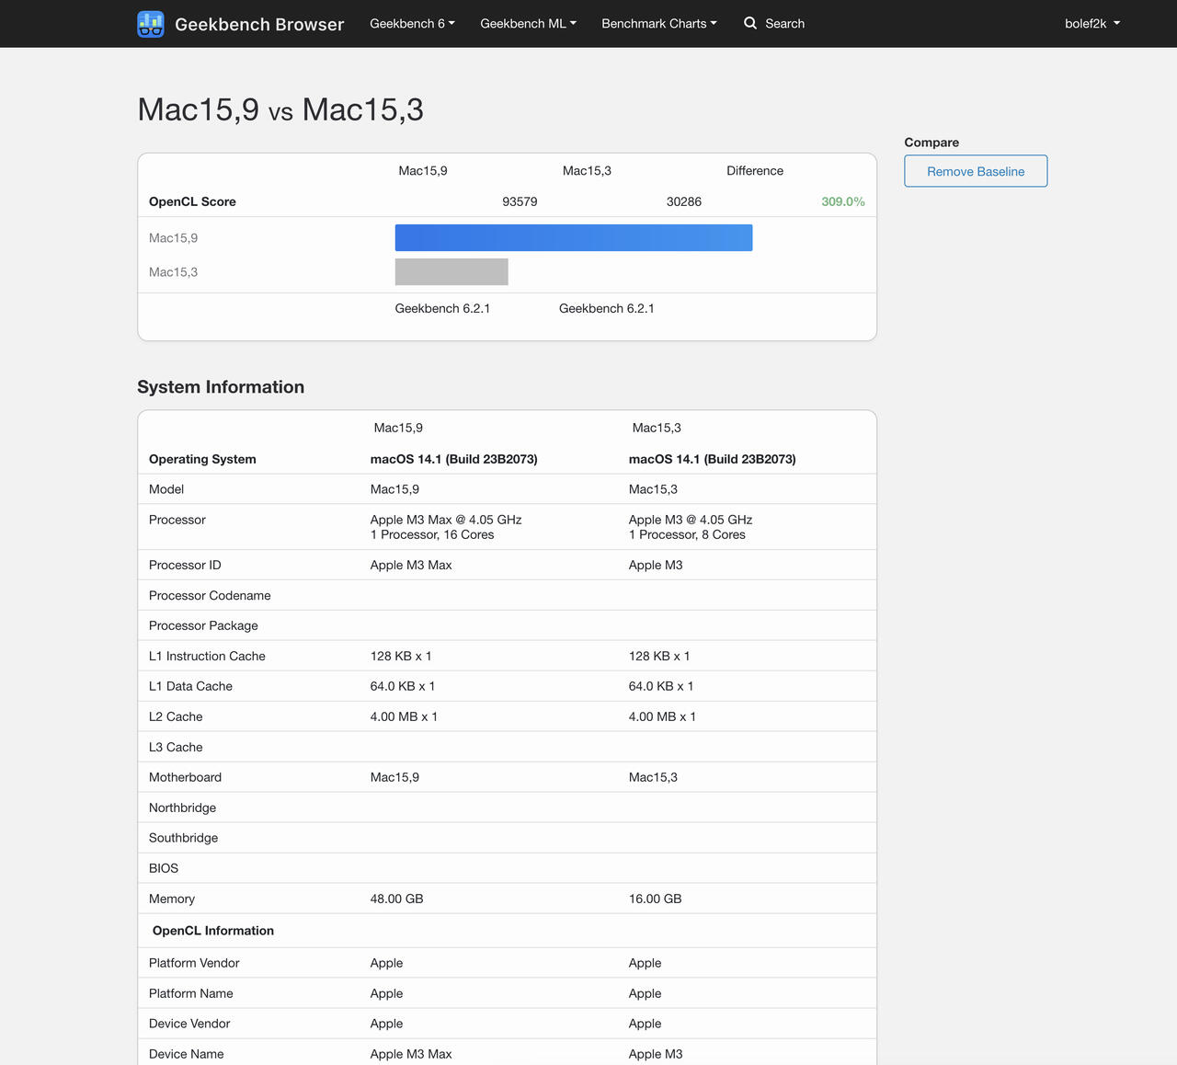1177x1065 pixels.
Task: Click the magnifying glass search icon
Action: coord(750,23)
